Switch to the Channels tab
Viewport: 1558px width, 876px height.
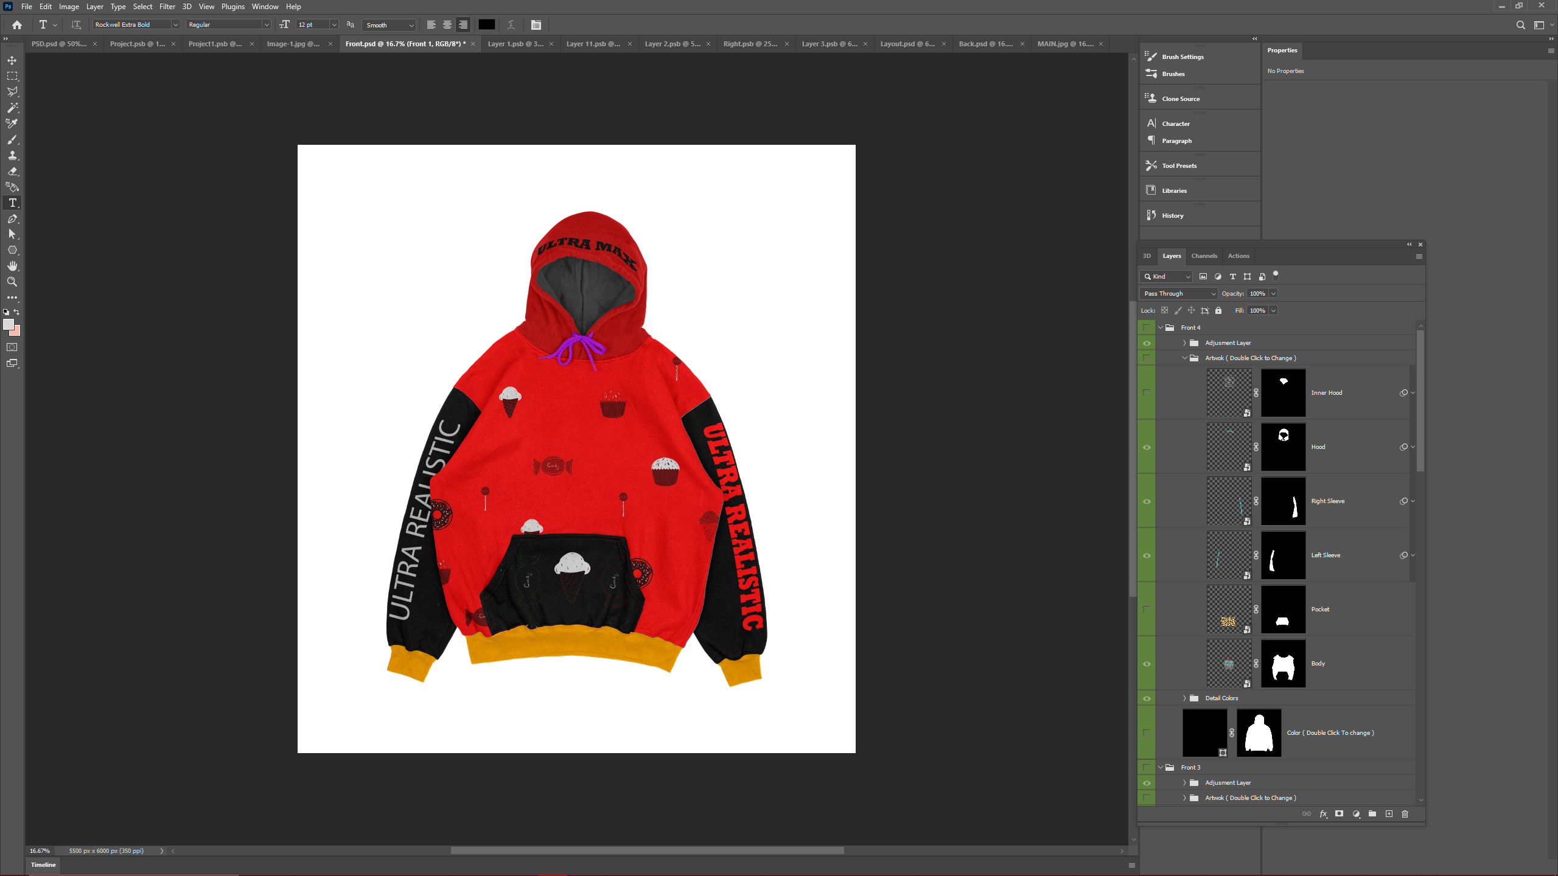pos(1204,256)
